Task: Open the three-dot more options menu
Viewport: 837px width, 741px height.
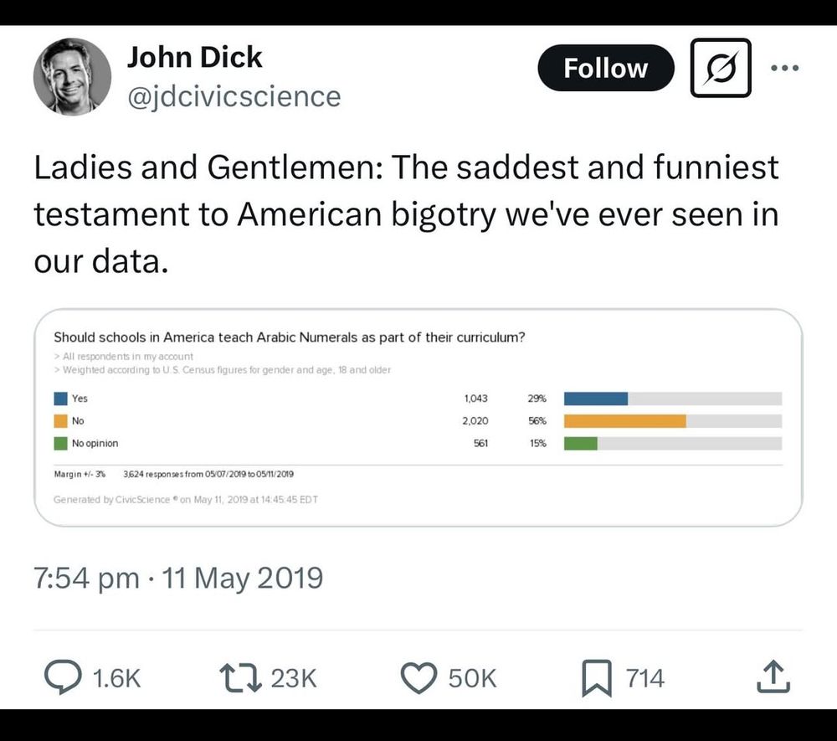Action: (785, 68)
